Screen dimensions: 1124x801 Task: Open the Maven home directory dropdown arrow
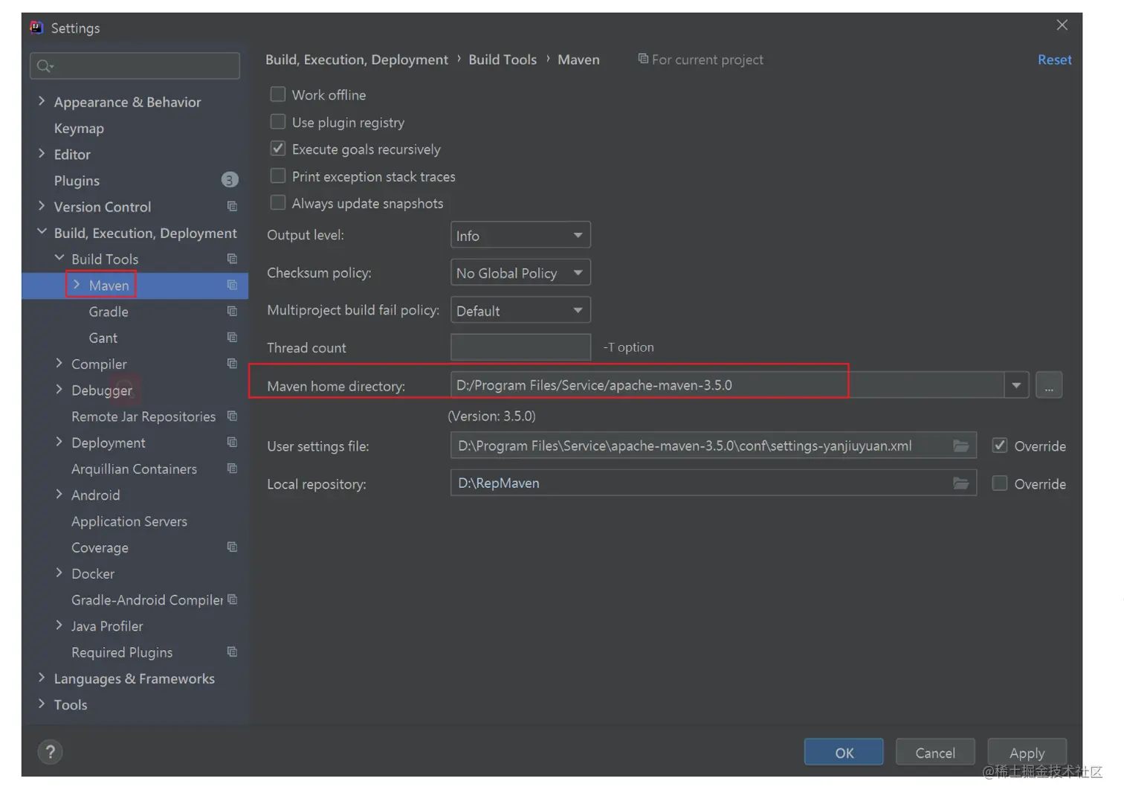click(x=1016, y=385)
